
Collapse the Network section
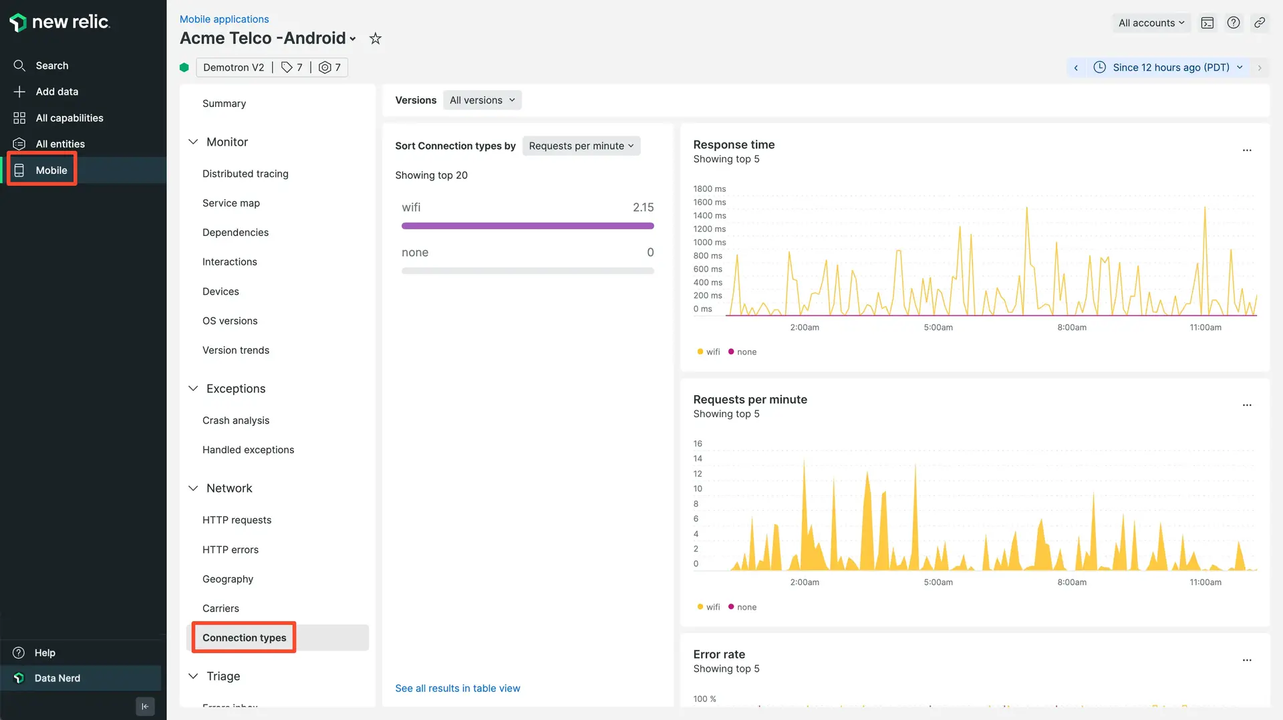click(193, 489)
